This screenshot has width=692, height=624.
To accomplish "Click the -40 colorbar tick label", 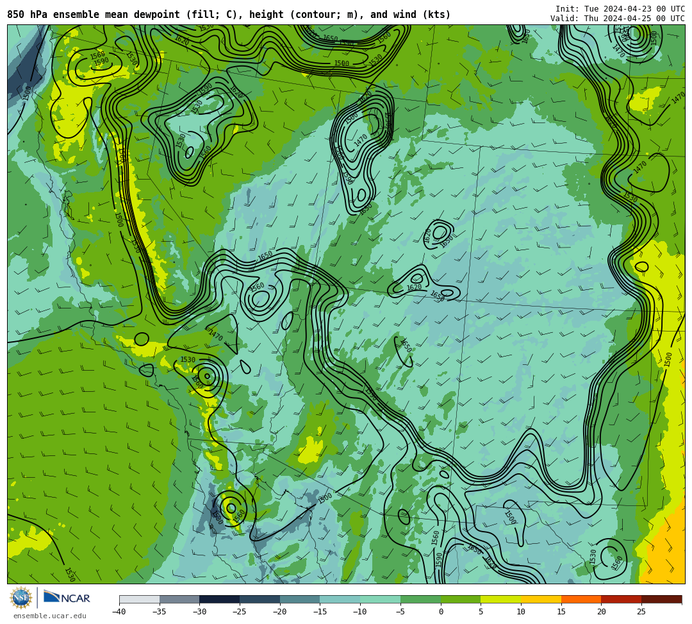I will click(119, 612).
